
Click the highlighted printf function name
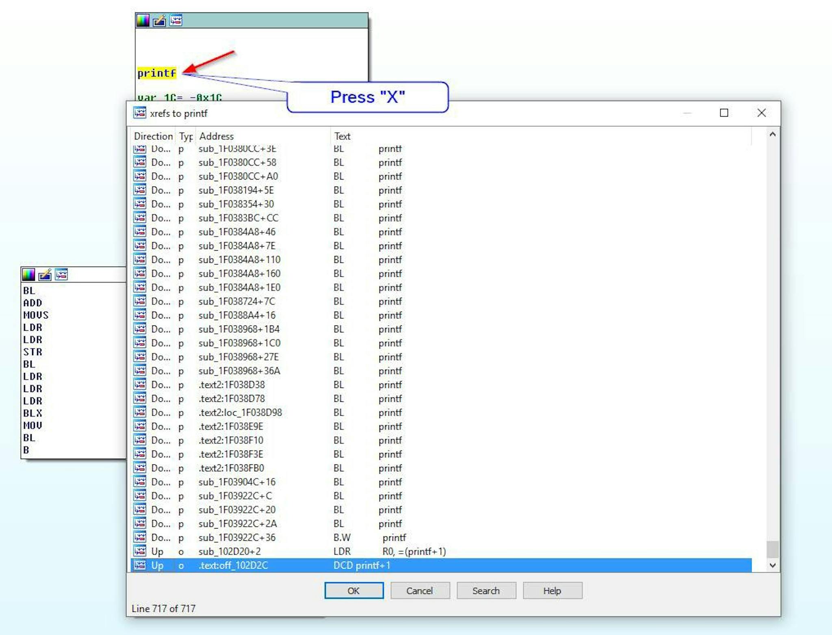point(156,73)
